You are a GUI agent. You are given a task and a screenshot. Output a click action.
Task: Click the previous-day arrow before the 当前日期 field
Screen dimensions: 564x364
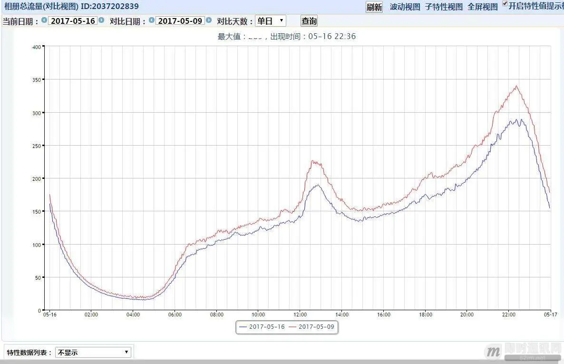coord(44,20)
